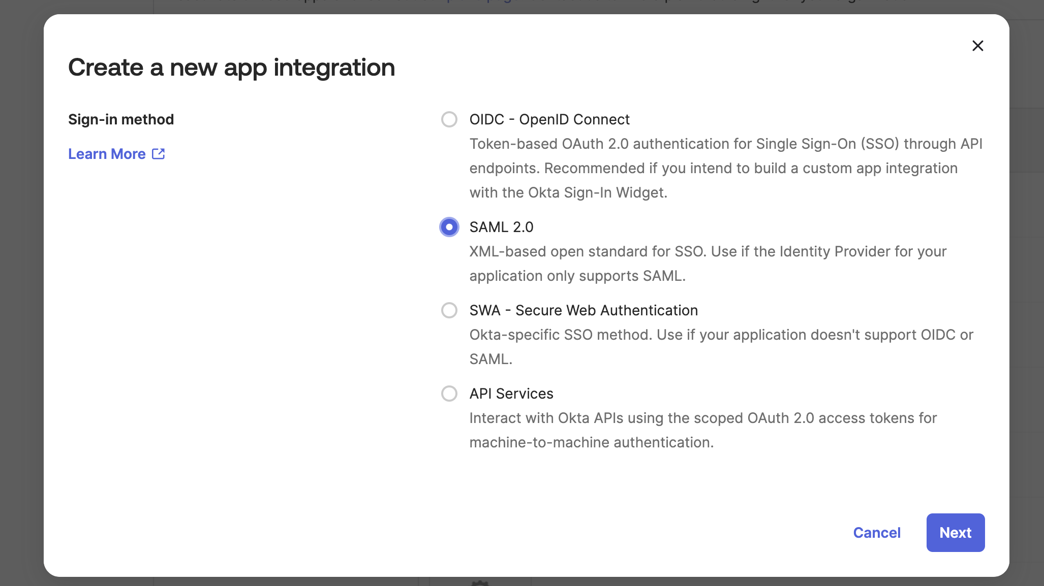
Task: Click the XML-based open standard description
Action: (x=708, y=264)
